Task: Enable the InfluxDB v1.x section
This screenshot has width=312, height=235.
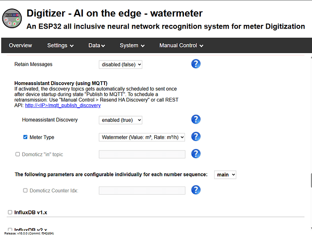Action: click(10, 212)
